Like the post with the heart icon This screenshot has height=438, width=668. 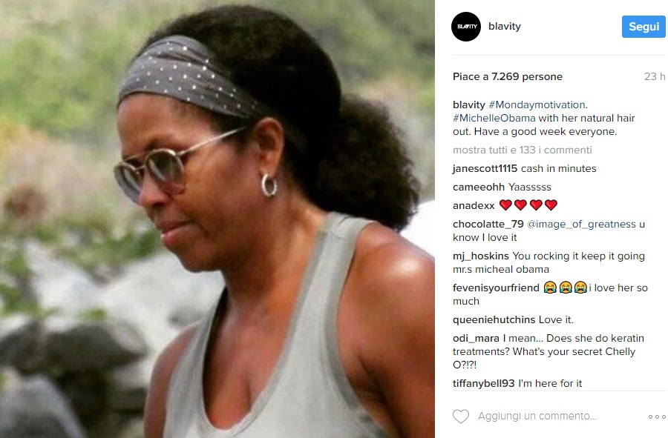click(x=460, y=416)
